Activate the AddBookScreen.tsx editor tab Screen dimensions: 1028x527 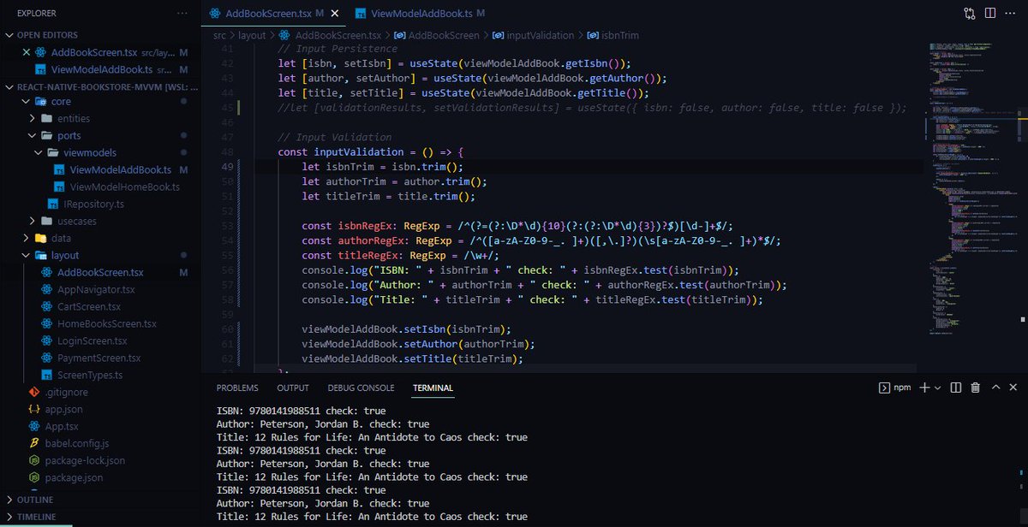(272, 14)
